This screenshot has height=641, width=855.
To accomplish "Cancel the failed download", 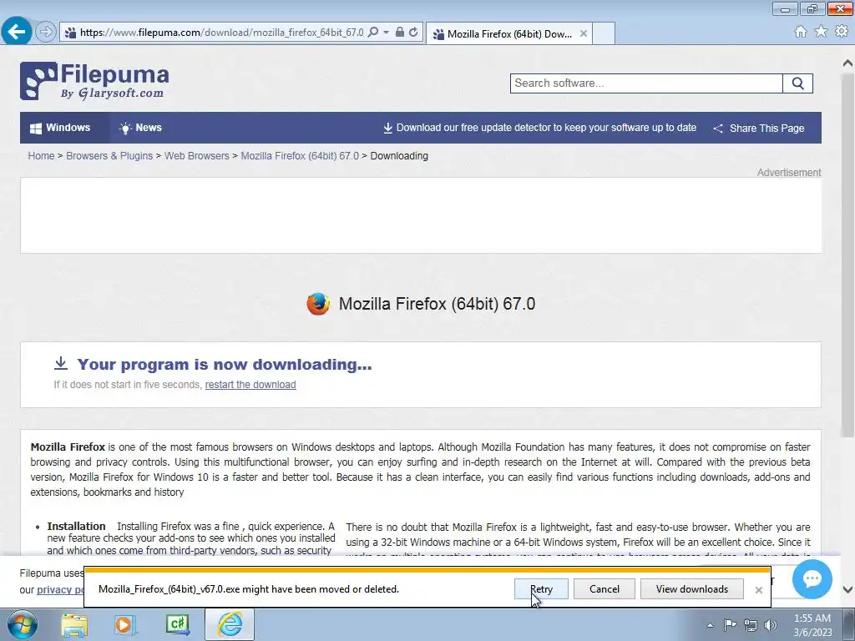I will [605, 589].
